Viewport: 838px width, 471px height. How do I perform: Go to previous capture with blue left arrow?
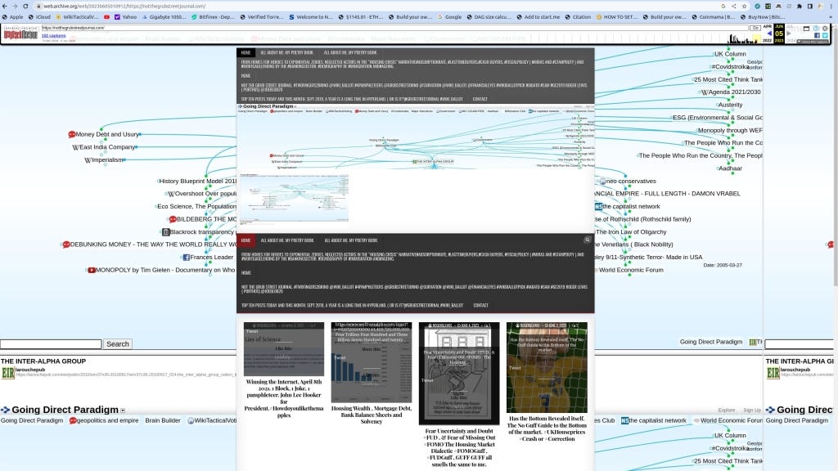(x=769, y=34)
